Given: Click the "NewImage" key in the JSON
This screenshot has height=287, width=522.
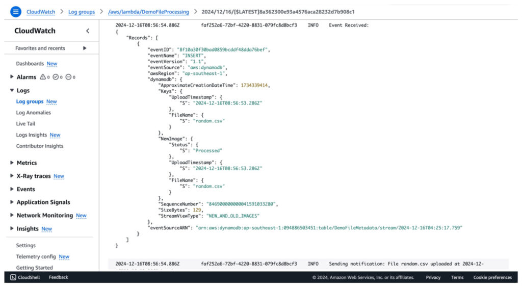Looking at the screenshot, I should (x=171, y=139).
